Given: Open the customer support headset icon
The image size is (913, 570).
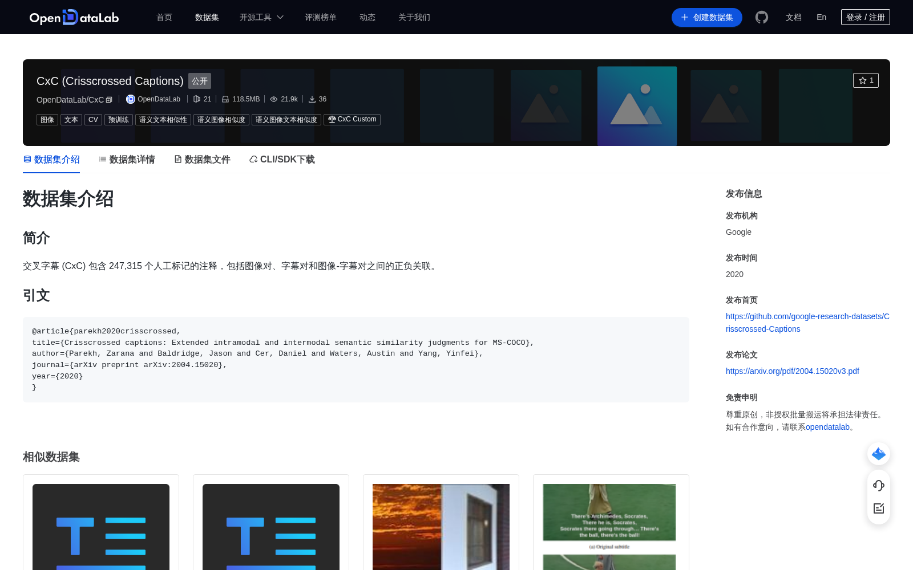Looking at the screenshot, I should coord(879,485).
